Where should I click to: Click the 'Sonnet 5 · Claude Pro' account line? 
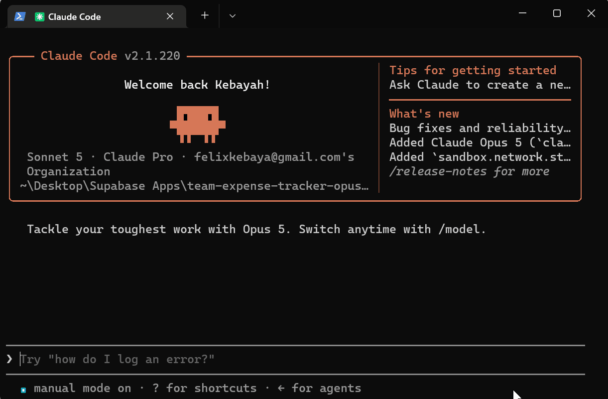click(191, 157)
